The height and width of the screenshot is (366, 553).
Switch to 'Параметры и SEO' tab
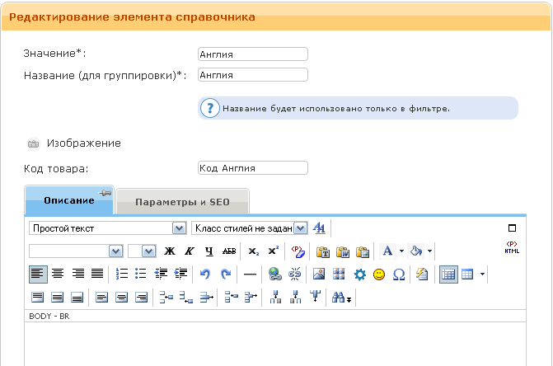(182, 202)
